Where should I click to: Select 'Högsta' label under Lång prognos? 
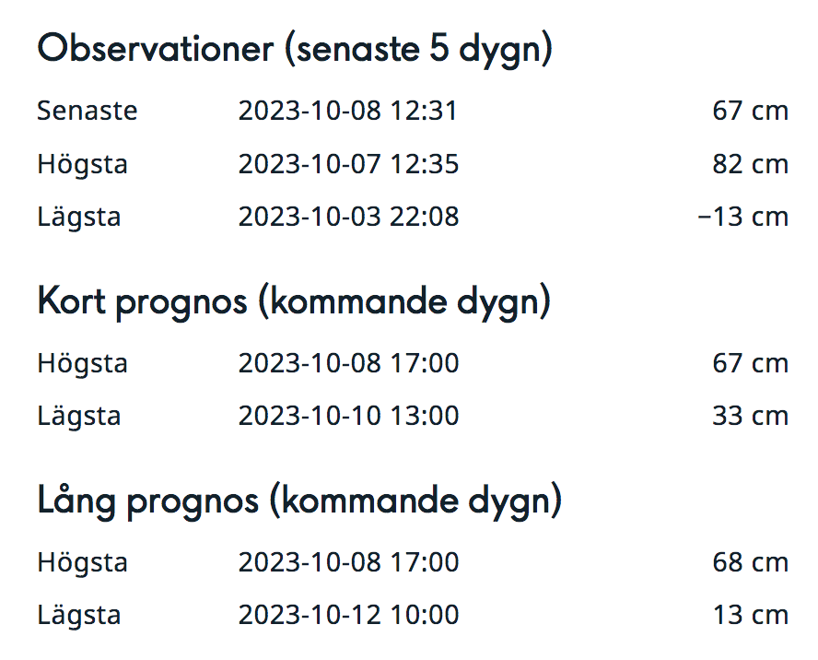83,562
